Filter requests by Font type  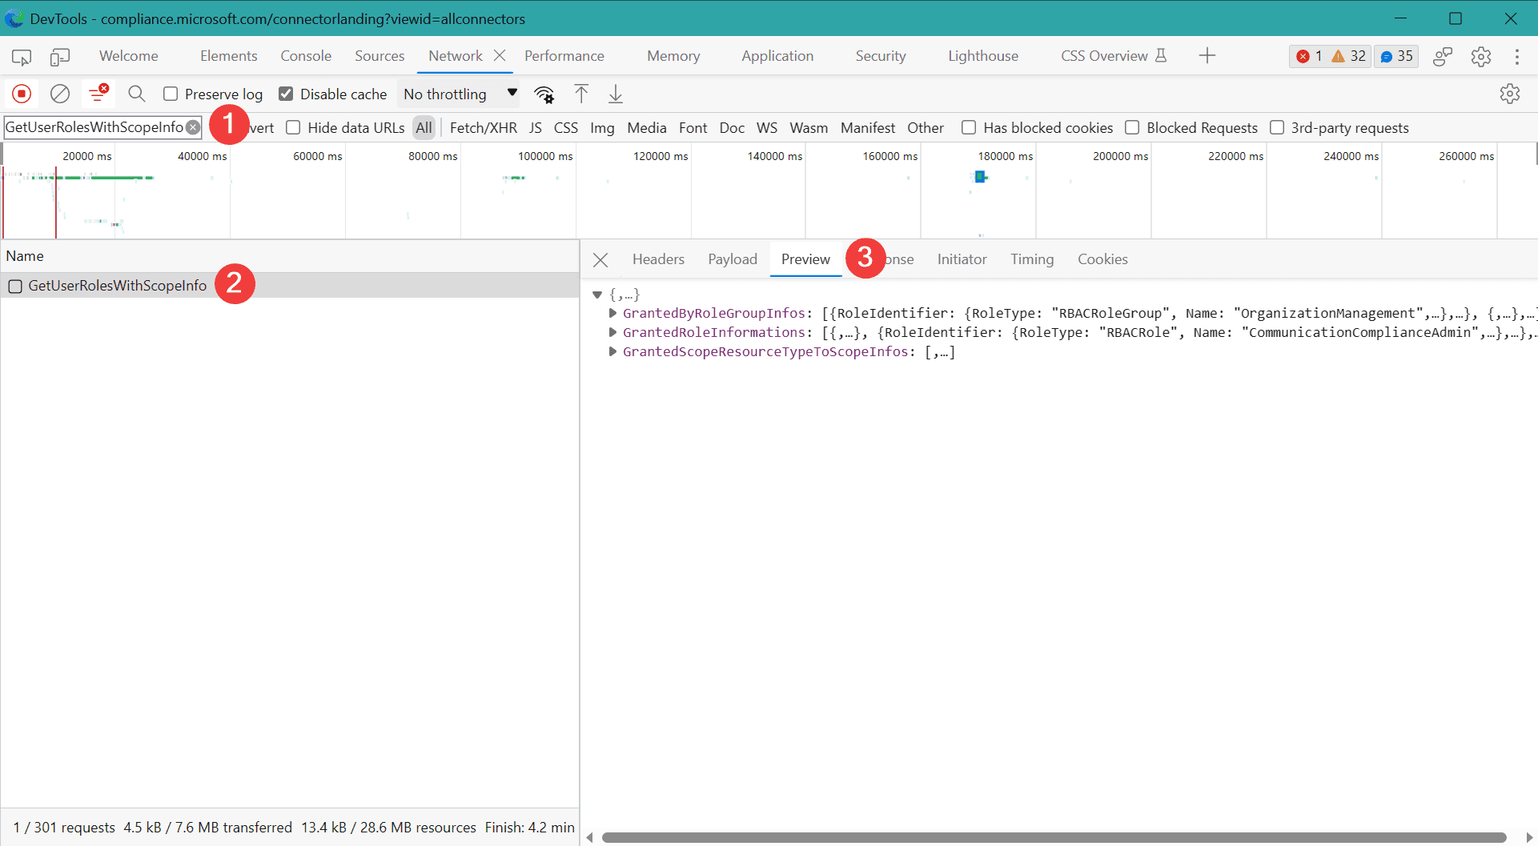693,128
